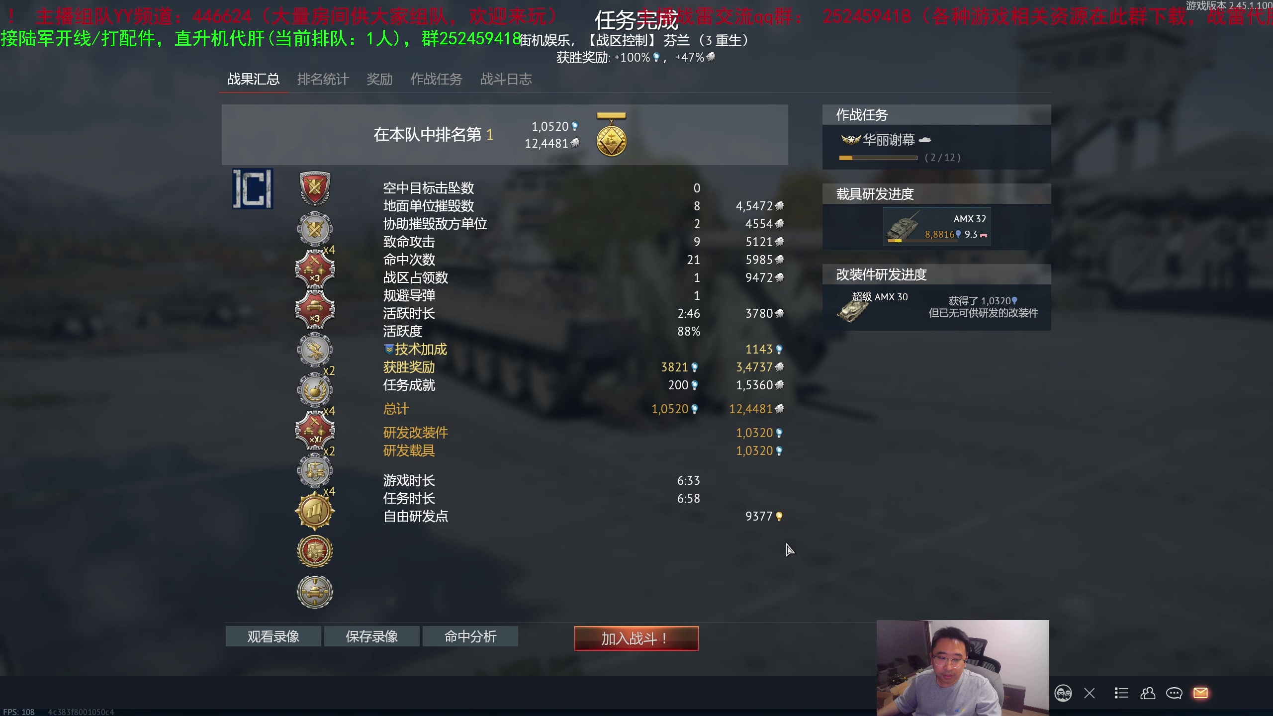
Task: Select the red shield crossed-swords award badge
Action: 315,188
